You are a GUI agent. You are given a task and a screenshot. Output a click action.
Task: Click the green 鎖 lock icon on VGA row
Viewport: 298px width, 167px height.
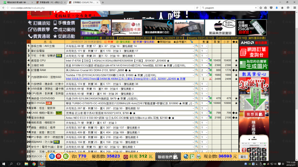(x=210, y=103)
